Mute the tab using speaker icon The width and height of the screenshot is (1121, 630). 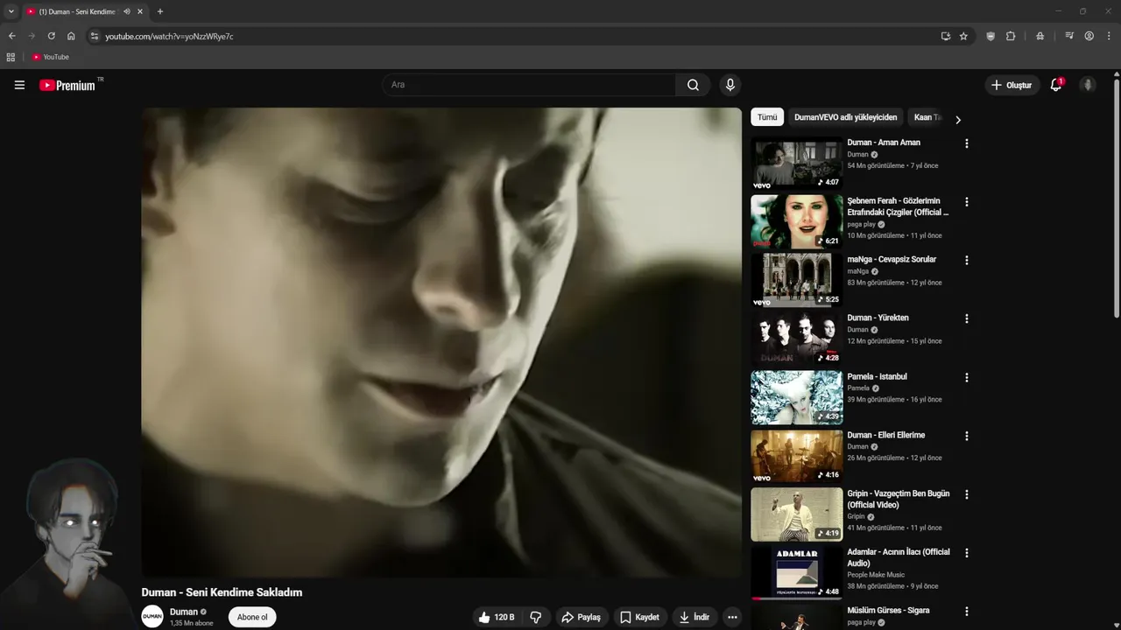coord(127,11)
